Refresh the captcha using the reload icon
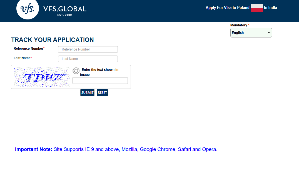299x196 pixels. (76, 71)
